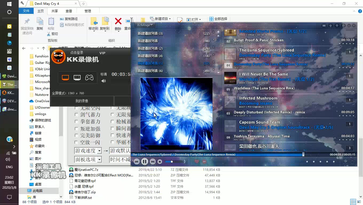Click the heart favorite icon in player
This screenshot has height=205, width=363.
pos(197,161)
